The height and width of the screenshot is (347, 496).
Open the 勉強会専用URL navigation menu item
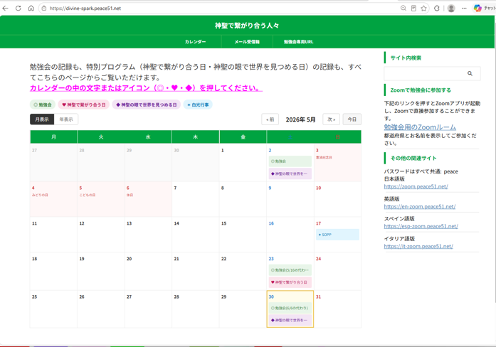(298, 42)
